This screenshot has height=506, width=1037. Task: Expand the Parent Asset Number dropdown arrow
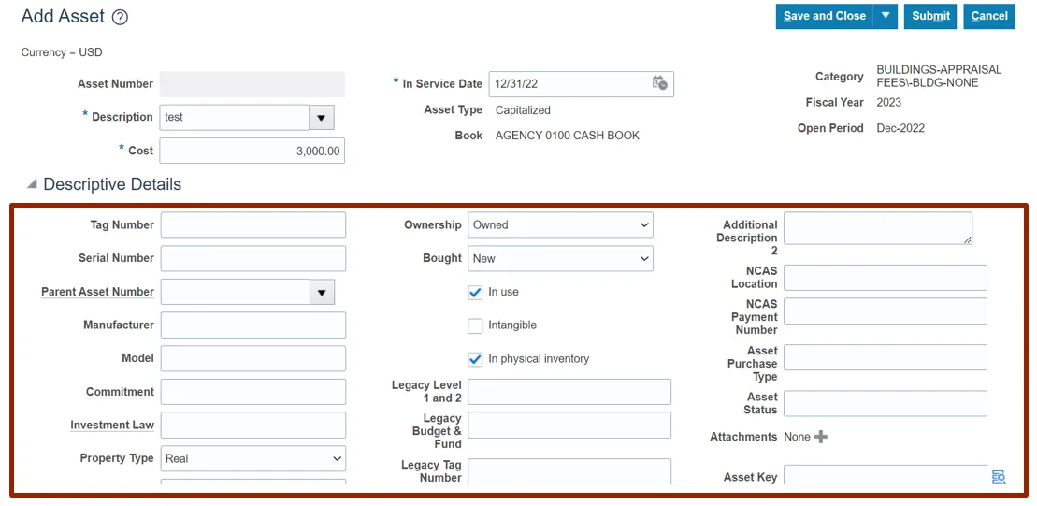tap(322, 293)
